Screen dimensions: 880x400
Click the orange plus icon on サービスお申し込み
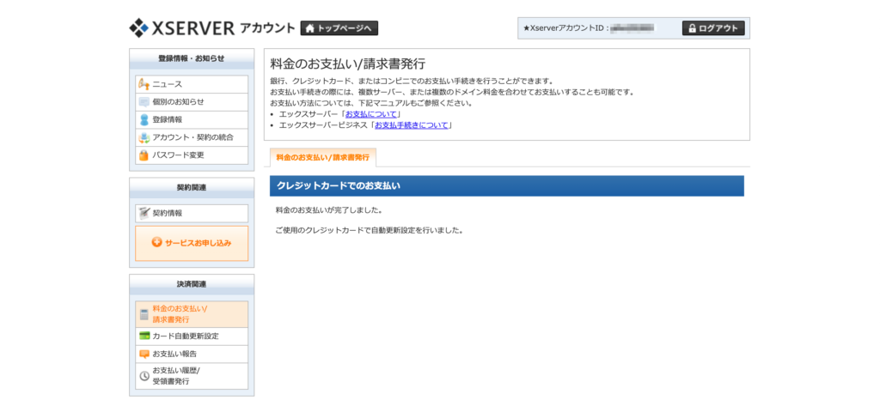[157, 243]
